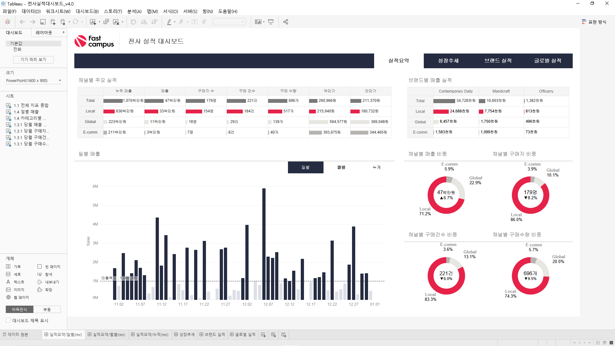Open the 레이아웃 pane dropdown
Image resolution: width=615 pixels, height=346 pixels.
[50, 32]
